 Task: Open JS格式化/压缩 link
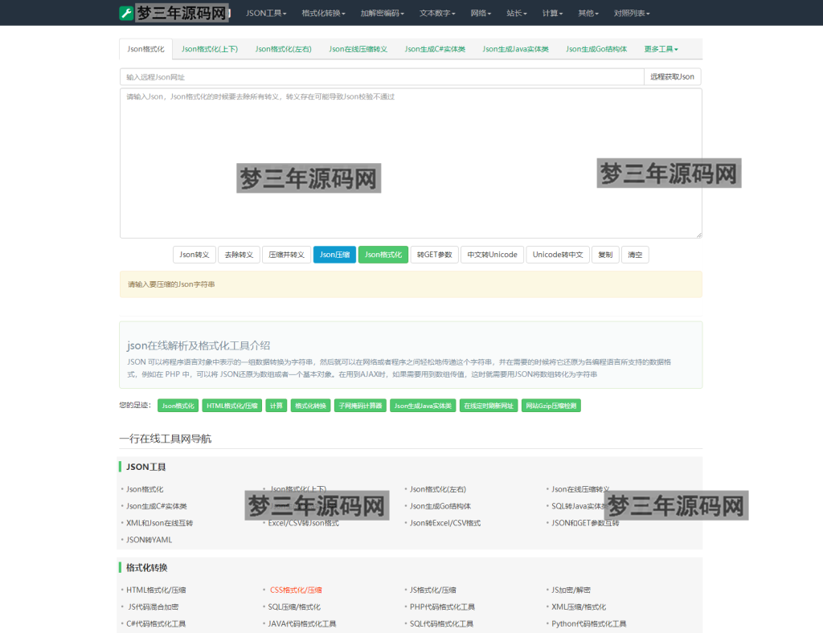pos(433,590)
